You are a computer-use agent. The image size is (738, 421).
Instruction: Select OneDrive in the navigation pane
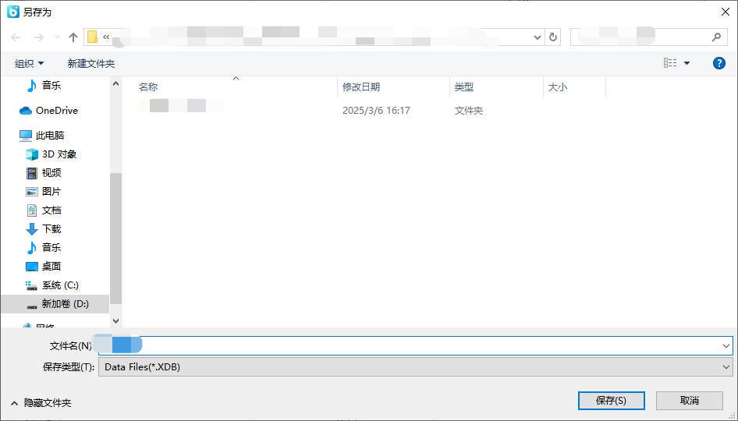(x=57, y=111)
